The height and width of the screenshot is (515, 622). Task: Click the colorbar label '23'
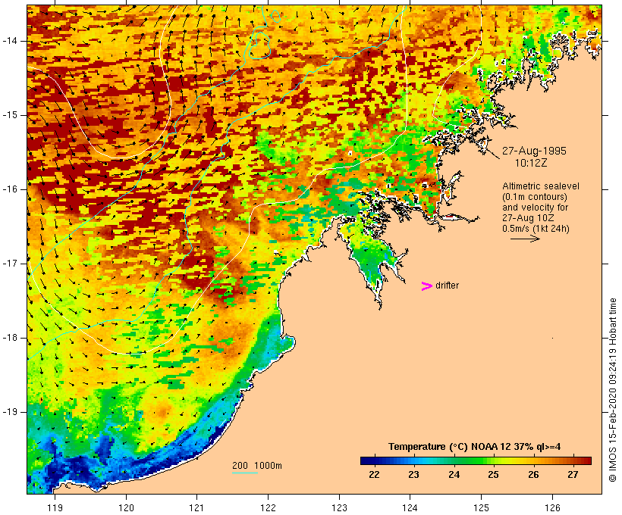413,475
